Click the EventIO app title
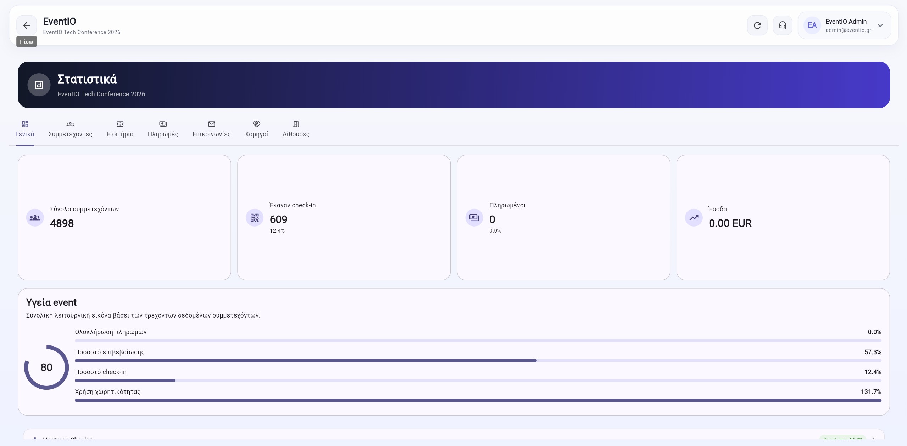This screenshot has height=446, width=907. click(x=60, y=21)
